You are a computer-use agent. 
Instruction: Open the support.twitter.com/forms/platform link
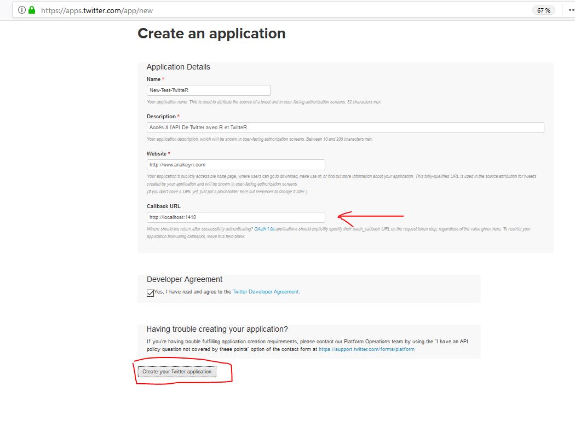pyautogui.click(x=366, y=349)
